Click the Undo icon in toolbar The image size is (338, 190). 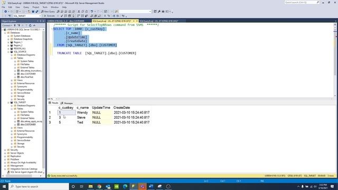point(92,12)
